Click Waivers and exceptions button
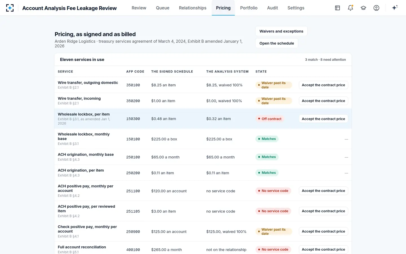Viewport: 406px width, 254px height. click(x=281, y=31)
